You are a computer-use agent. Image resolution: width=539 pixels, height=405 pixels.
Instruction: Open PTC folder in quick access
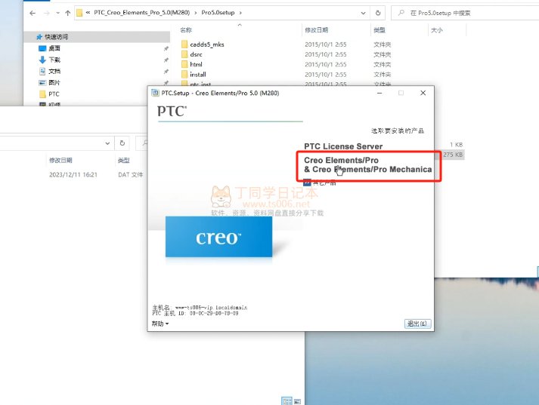tap(54, 94)
